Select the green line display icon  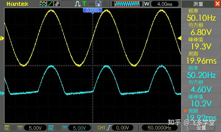coord(50,4)
